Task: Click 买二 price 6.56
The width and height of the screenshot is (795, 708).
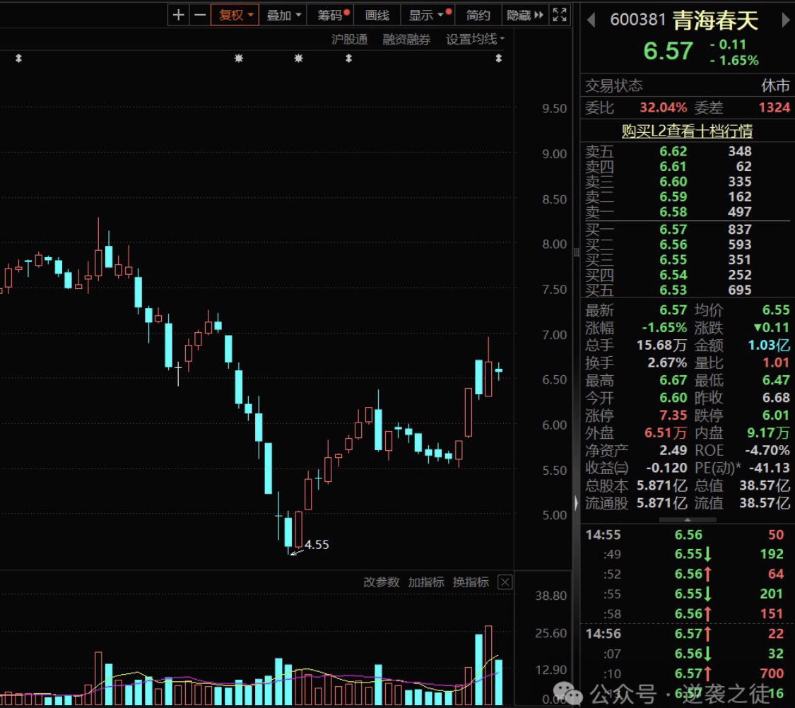Action: tap(673, 244)
